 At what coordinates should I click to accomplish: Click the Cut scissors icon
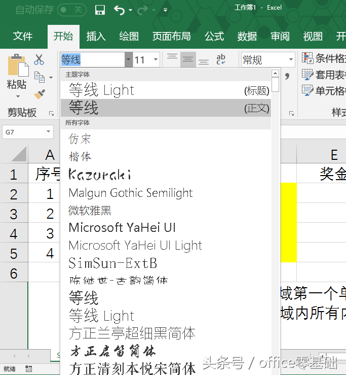39,59
